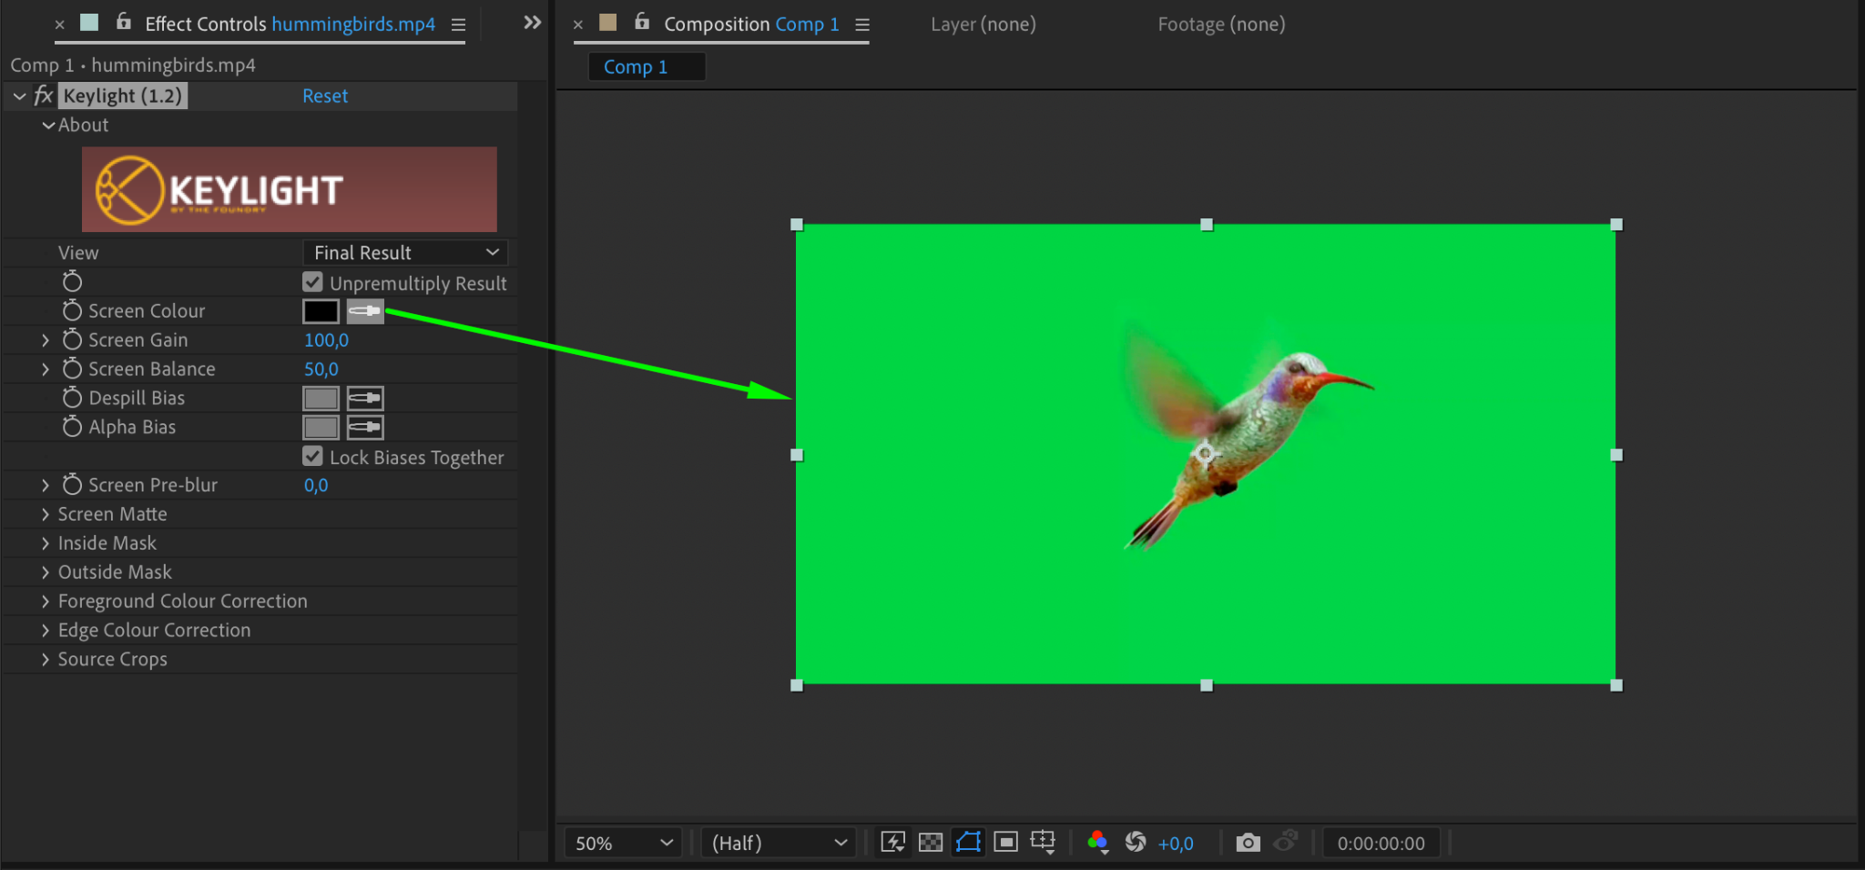Image resolution: width=1865 pixels, height=870 pixels.
Task: Click the Comp 1 breadcrumb button
Action: click(637, 67)
